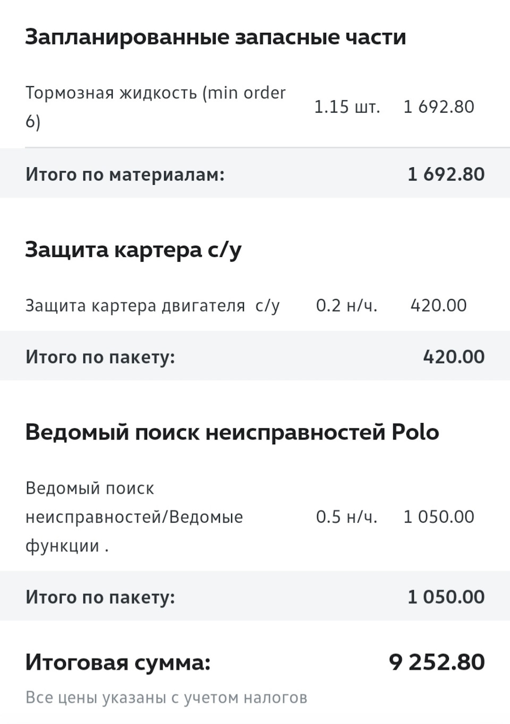The image size is (510, 724).
Task: Click the "0.5 н/ч." labor hours value
Action: coord(346,516)
